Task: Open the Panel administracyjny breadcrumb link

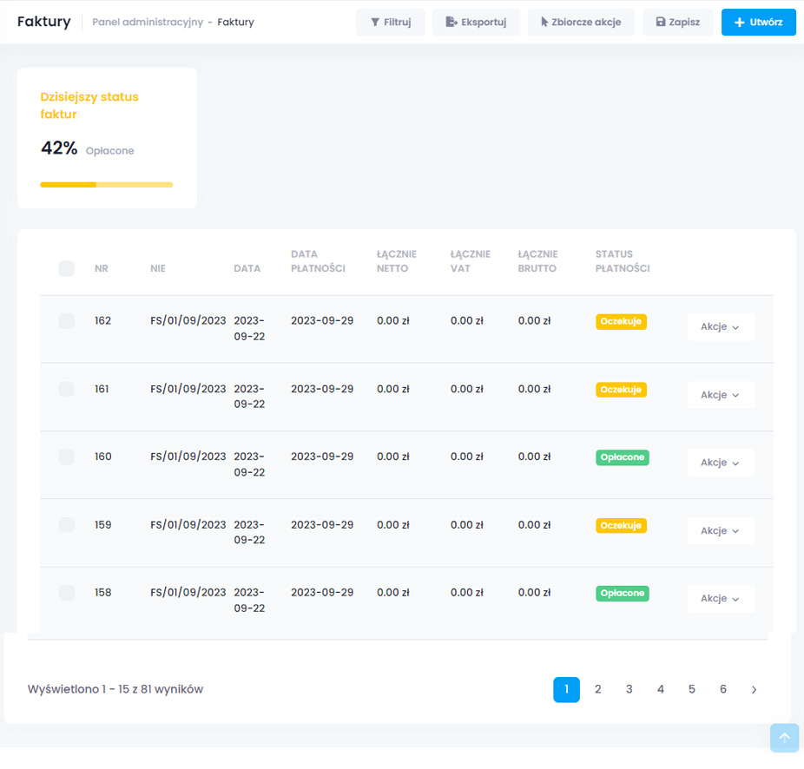Action: click(147, 23)
